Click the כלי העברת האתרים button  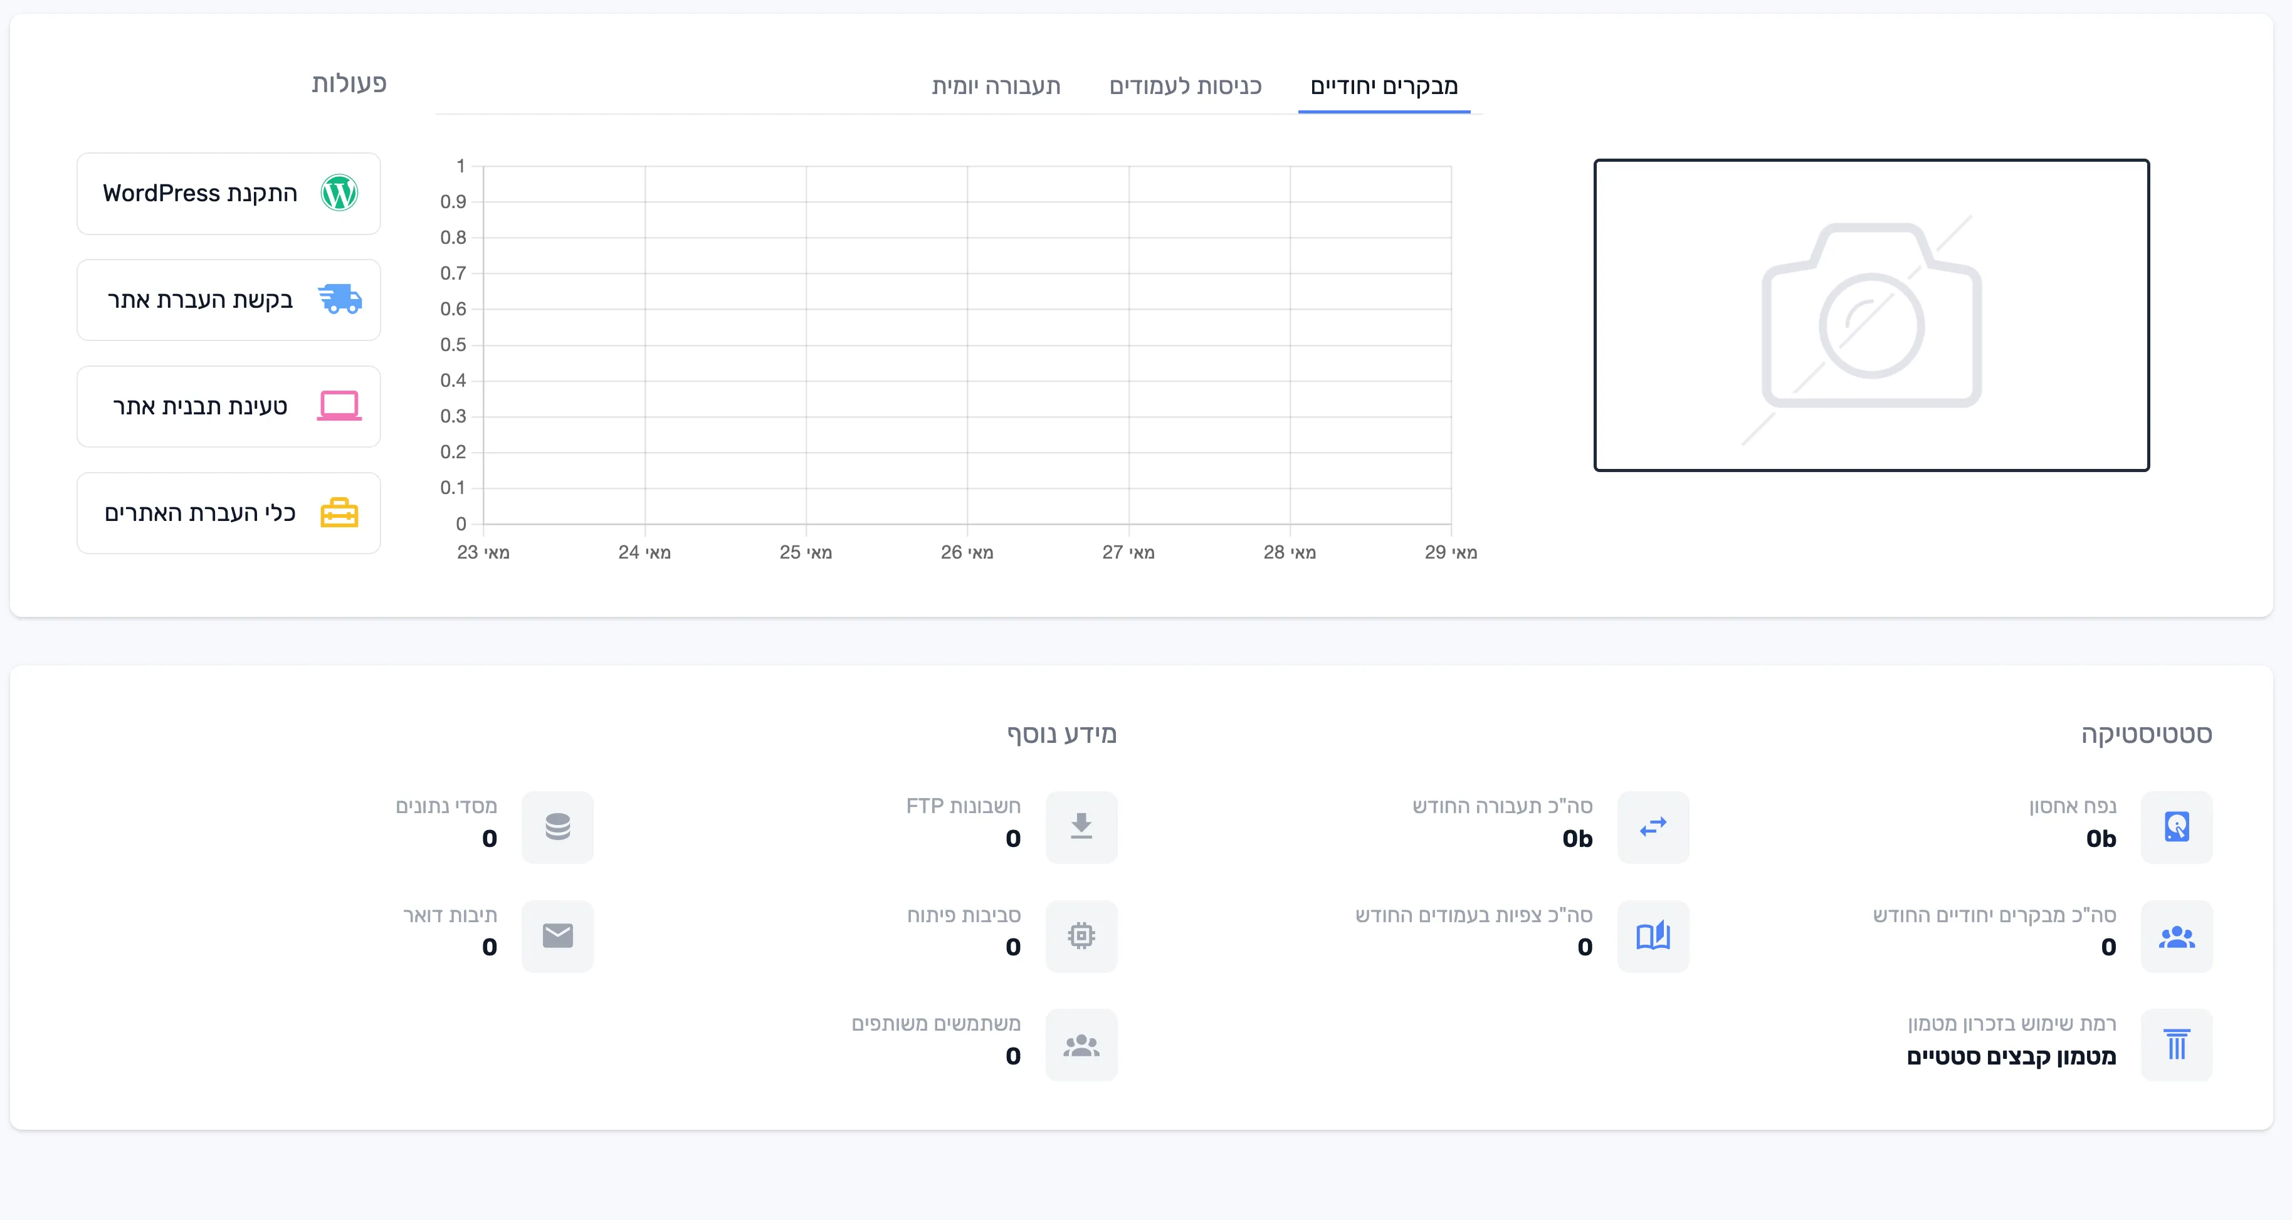(x=229, y=513)
